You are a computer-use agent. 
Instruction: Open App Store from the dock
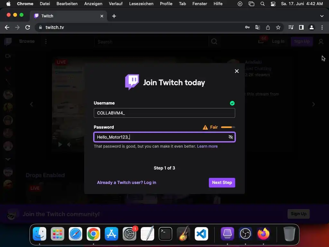[111, 234]
